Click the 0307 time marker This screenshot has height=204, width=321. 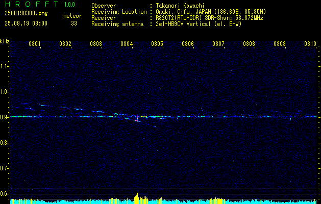point(218,43)
